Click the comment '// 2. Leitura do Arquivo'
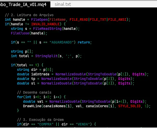The image size is (157, 128). tap(29, 15)
